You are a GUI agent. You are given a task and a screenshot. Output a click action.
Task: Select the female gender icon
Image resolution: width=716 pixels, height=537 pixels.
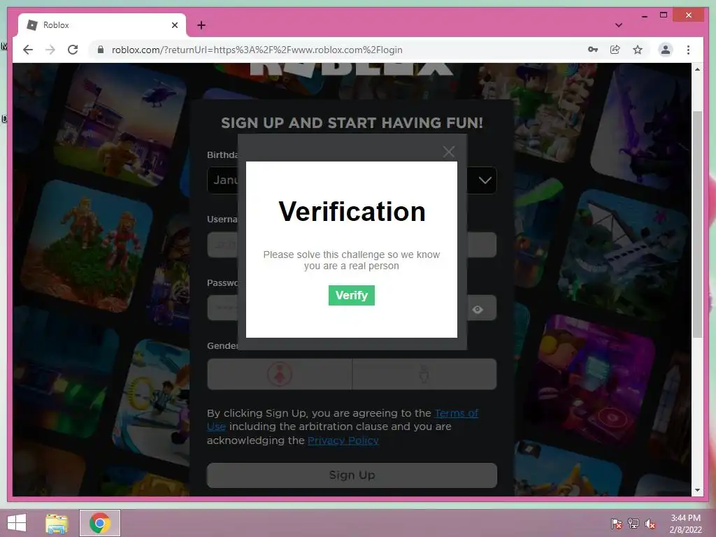280,374
